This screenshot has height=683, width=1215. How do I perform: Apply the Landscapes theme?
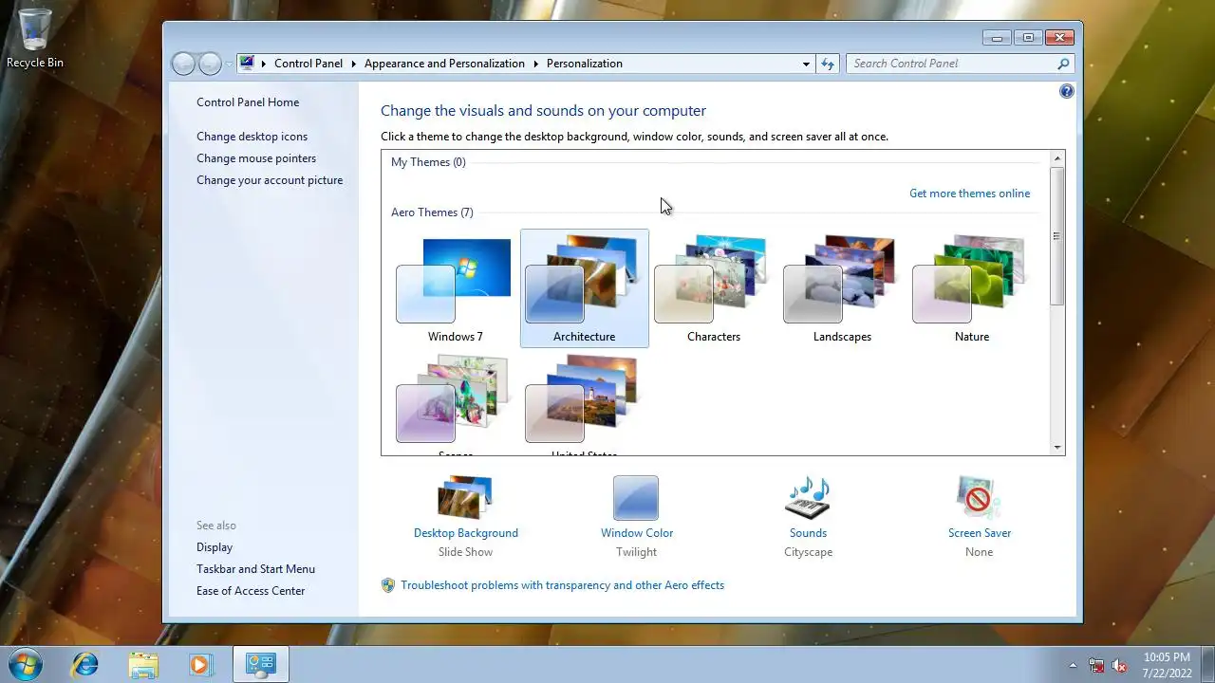[x=842, y=289]
